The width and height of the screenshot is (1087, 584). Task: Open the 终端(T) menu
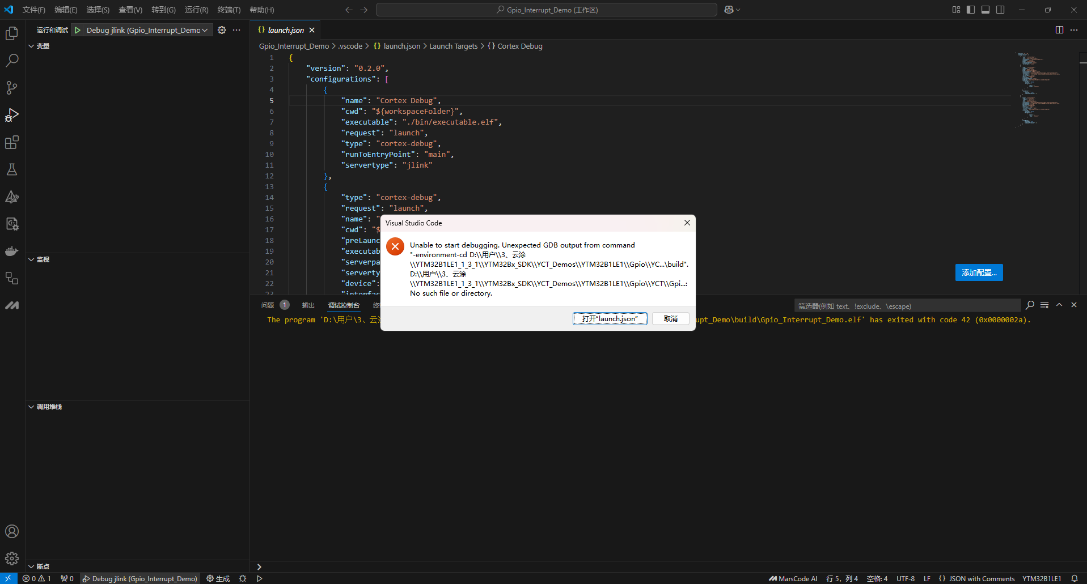pyautogui.click(x=229, y=10)
